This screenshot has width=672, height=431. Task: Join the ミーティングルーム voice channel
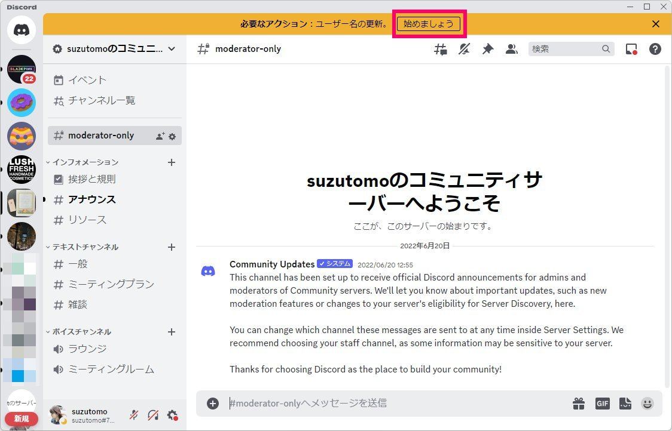tap(115, 369)
